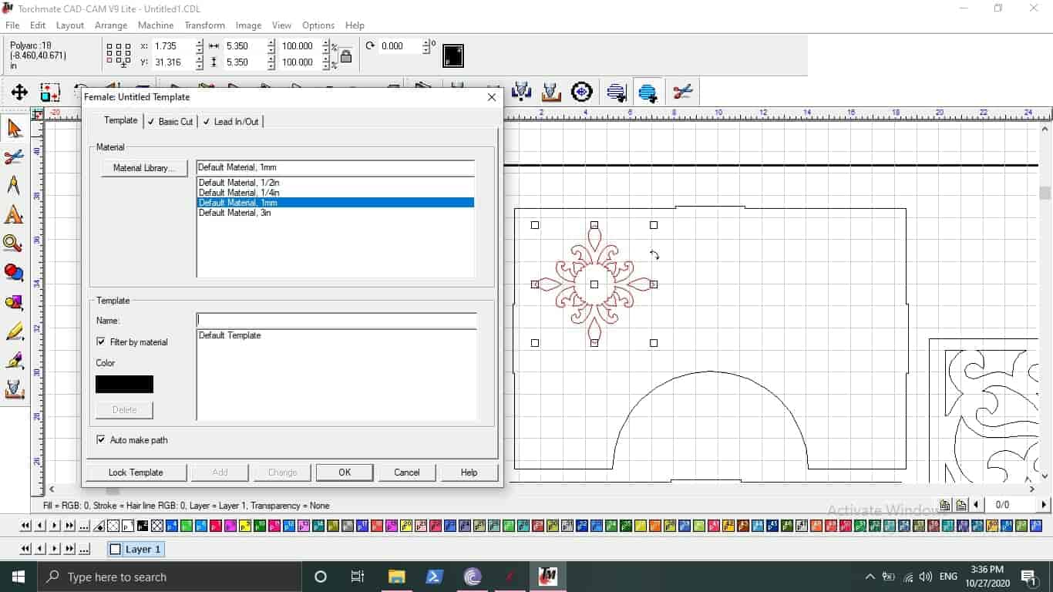Click the highlighted blue globe toolbar icon
Viewport: 1053px width, 592px height.
(648, 92)
